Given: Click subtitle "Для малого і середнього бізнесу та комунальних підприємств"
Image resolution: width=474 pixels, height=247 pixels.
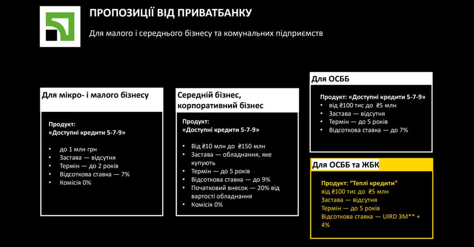Looking at the screenshot, I should (x=206, y=33).
